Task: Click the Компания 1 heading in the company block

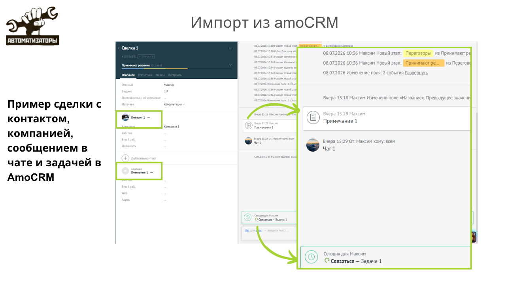Action: (x=140, y=173)
